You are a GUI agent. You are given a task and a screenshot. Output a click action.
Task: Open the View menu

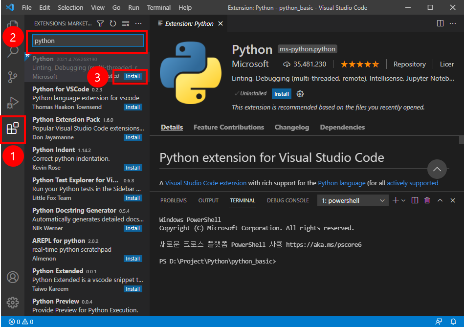point(98,7)
